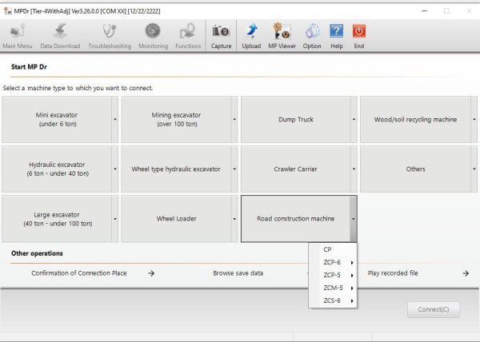Open Help question mark icon
480x342 pixels.
(x=337, y=36)
